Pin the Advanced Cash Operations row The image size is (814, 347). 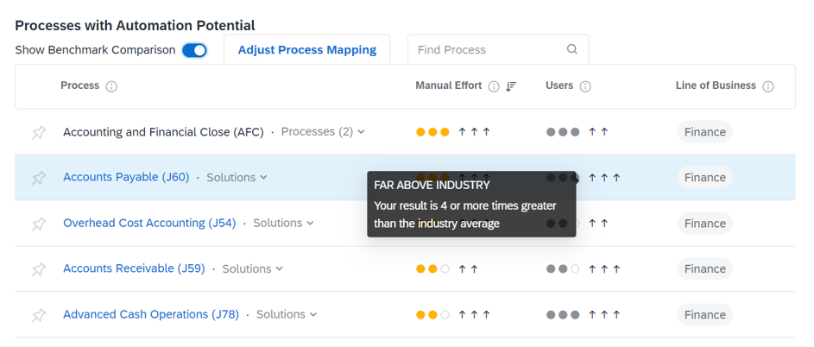coord(39,315)
